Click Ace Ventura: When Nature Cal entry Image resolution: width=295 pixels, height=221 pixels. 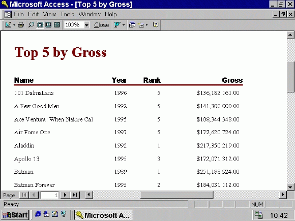tap(53, 119)
